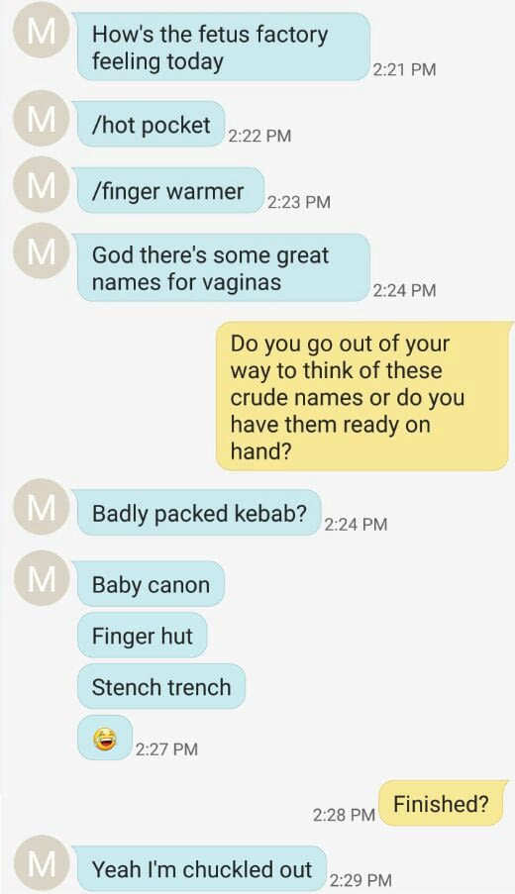Tap the M avatar next to Baby canon

click(x=41, y=578)
